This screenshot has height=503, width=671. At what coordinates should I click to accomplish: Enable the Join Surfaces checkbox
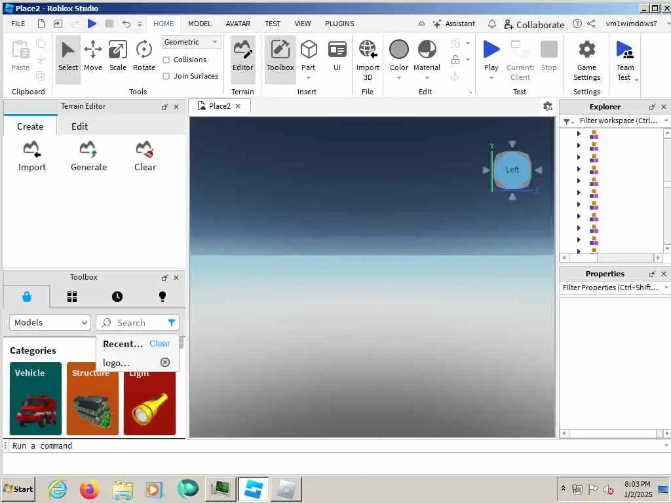pos(166,76)
